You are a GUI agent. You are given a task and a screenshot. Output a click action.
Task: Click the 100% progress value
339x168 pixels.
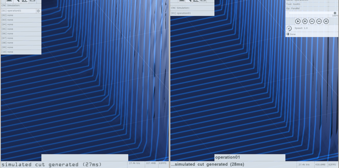[x=335, y=16]
